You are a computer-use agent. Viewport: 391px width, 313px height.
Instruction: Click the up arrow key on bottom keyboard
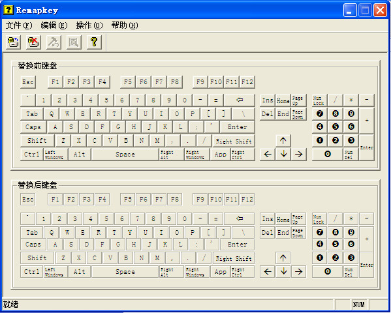click(x=283, y=258)
